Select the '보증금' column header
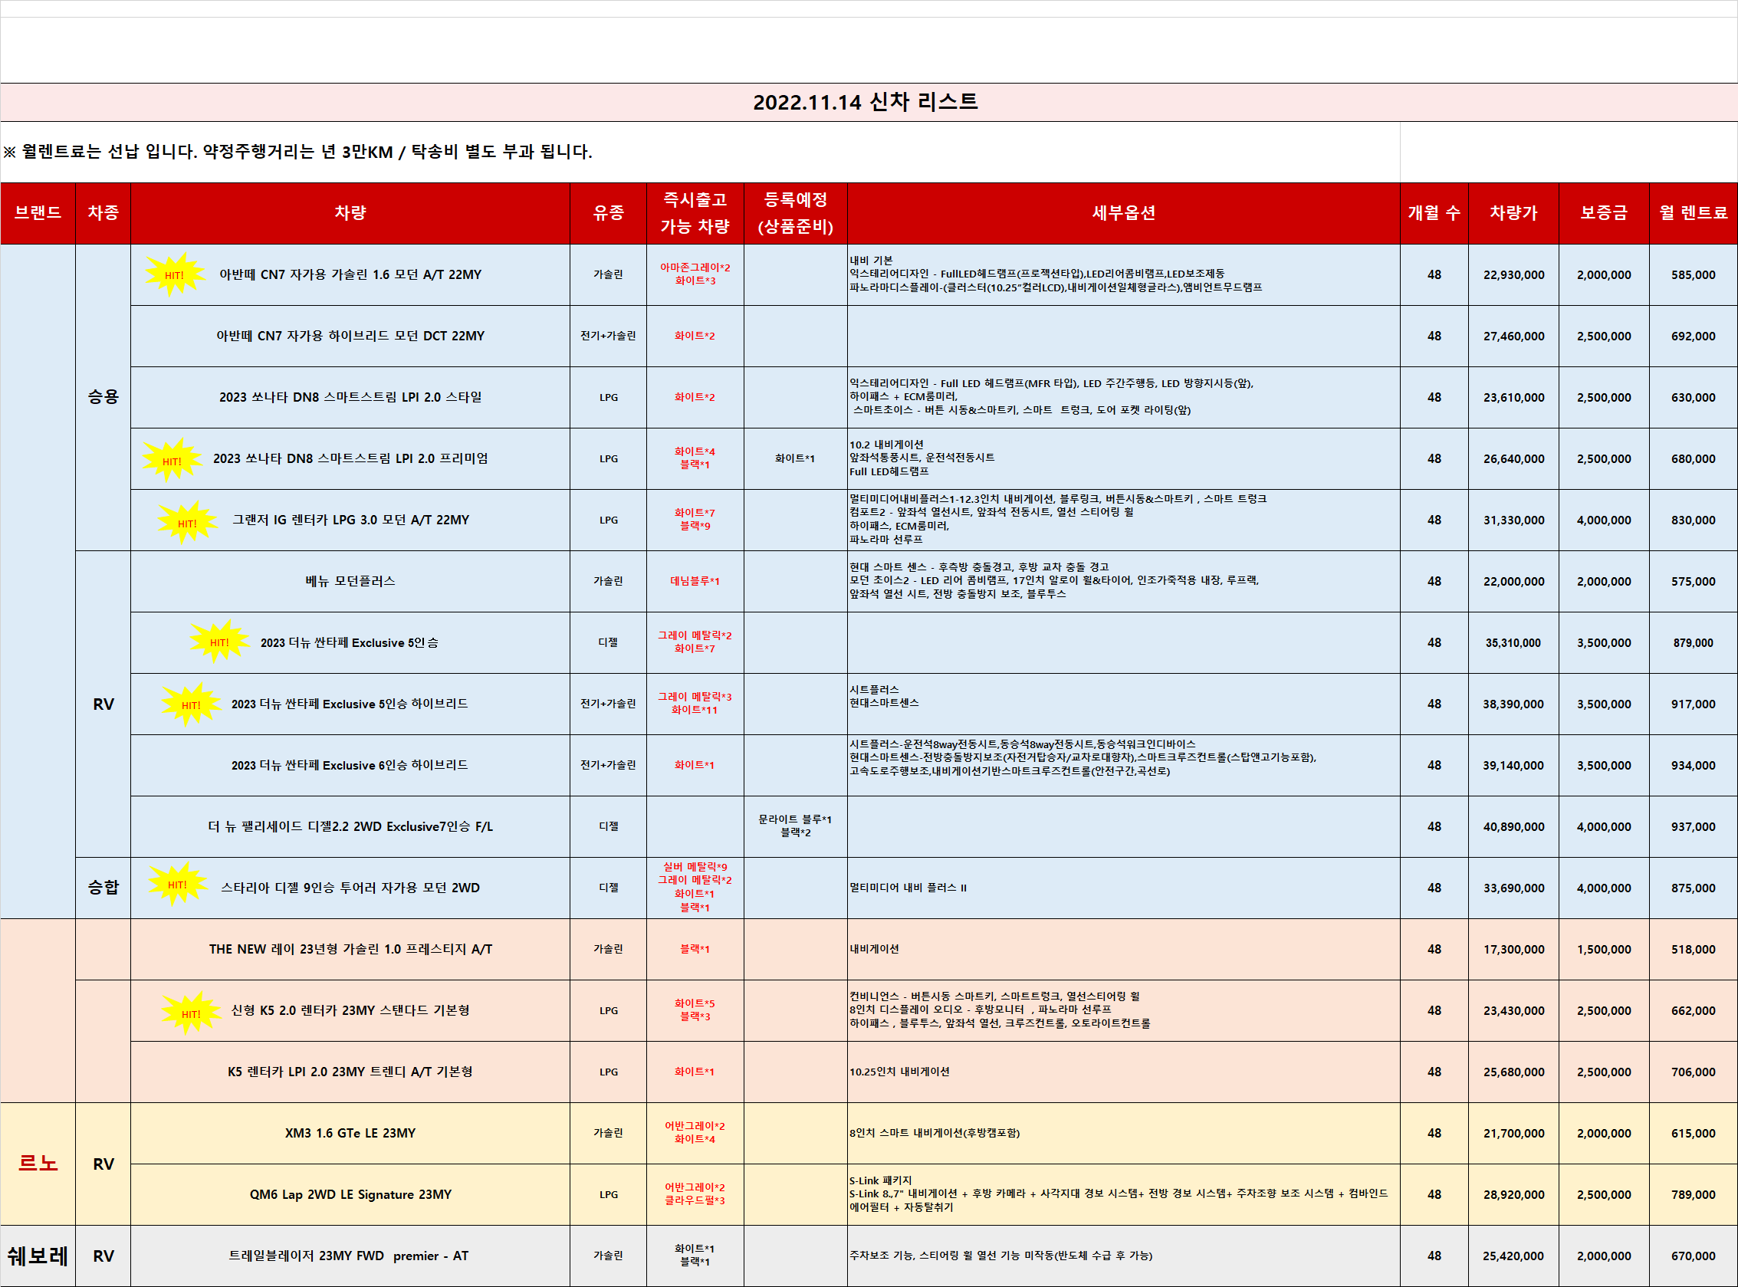Image resolution: width=1738 pixels, height=1287 pixels. (x=1604, y=213)
